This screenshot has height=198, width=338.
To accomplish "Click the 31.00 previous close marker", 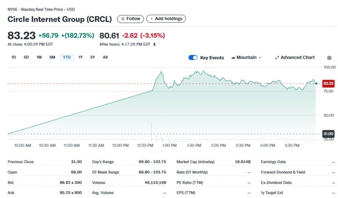I will [328, 134].
